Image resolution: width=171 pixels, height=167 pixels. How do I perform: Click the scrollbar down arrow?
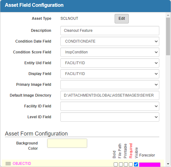pos(168,164)
